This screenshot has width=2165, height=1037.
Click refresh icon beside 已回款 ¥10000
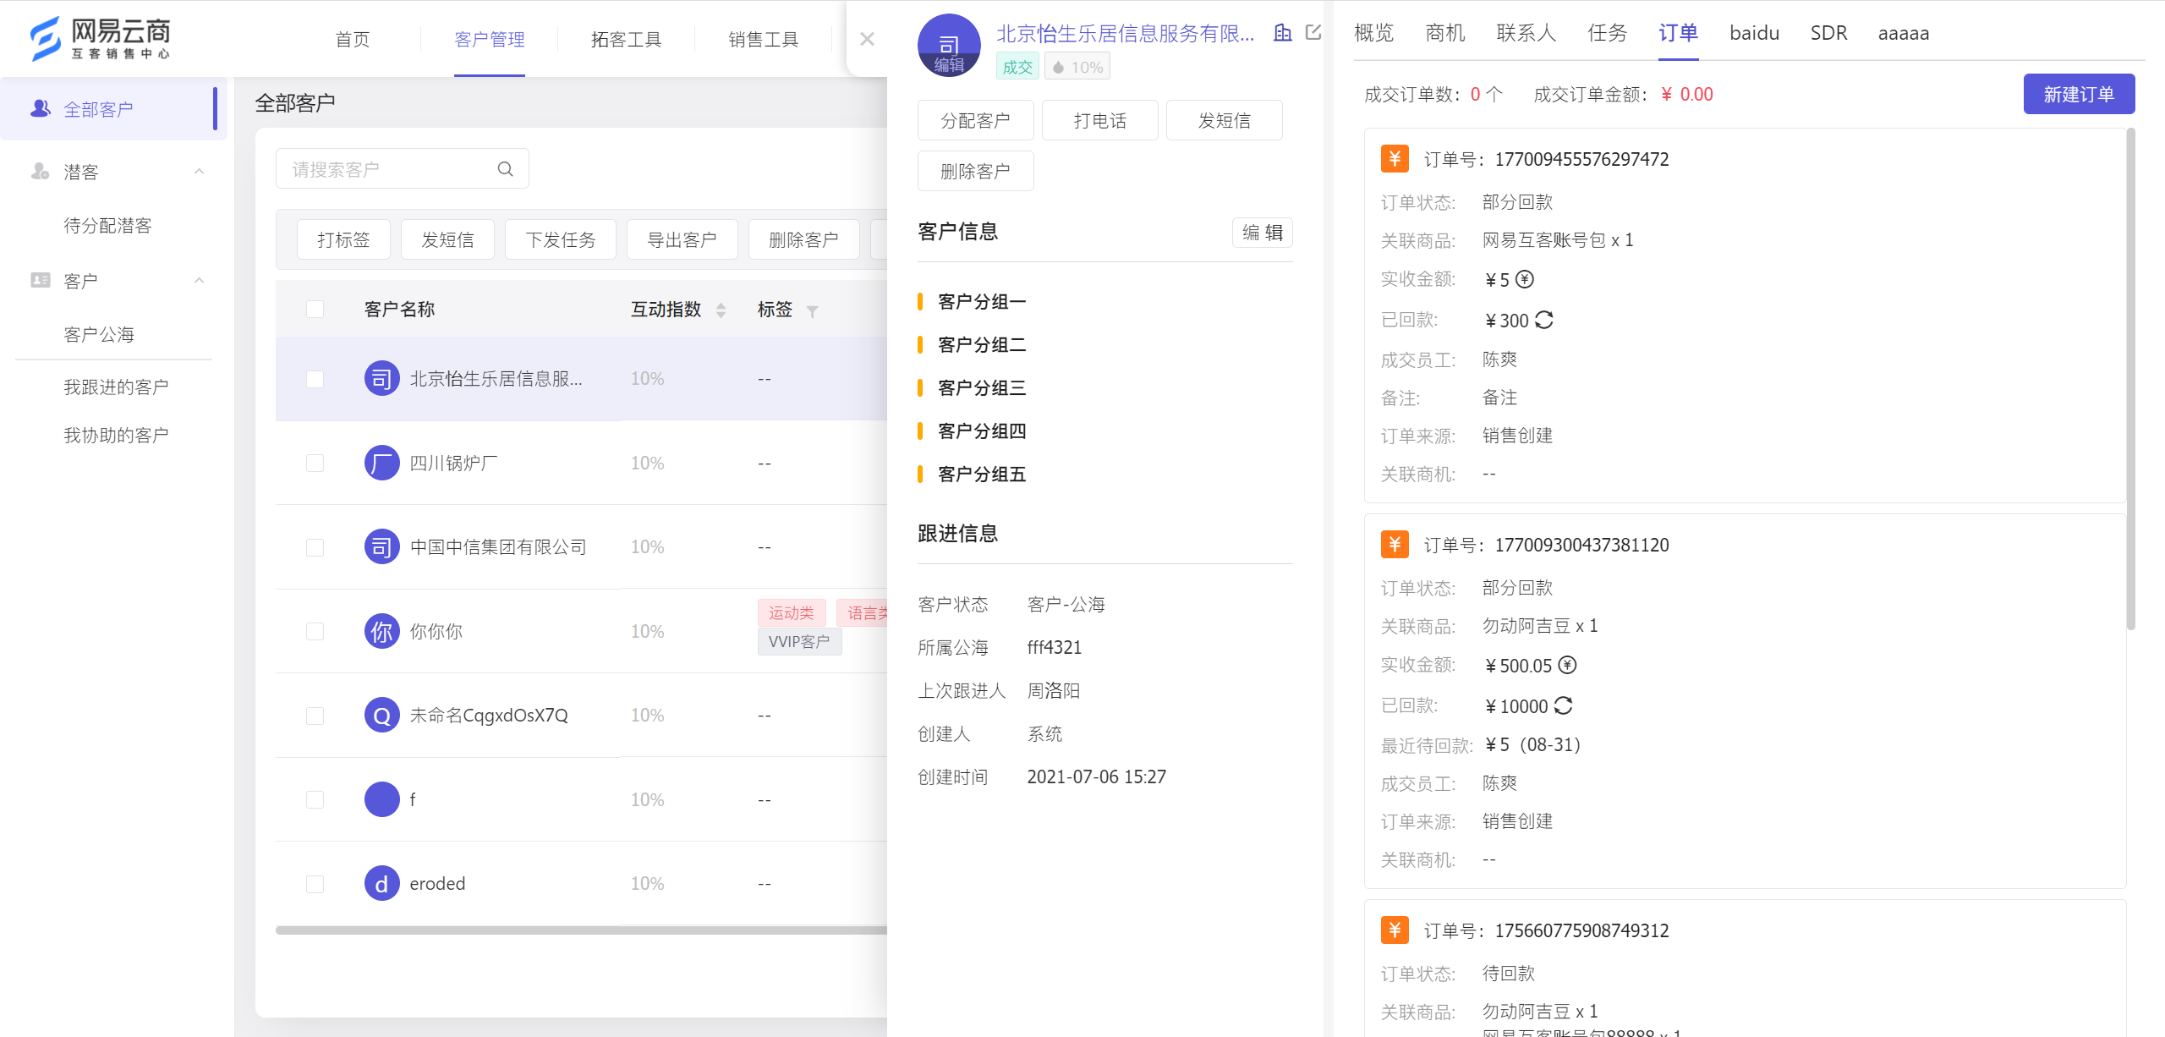click(x=1564, y=705)
